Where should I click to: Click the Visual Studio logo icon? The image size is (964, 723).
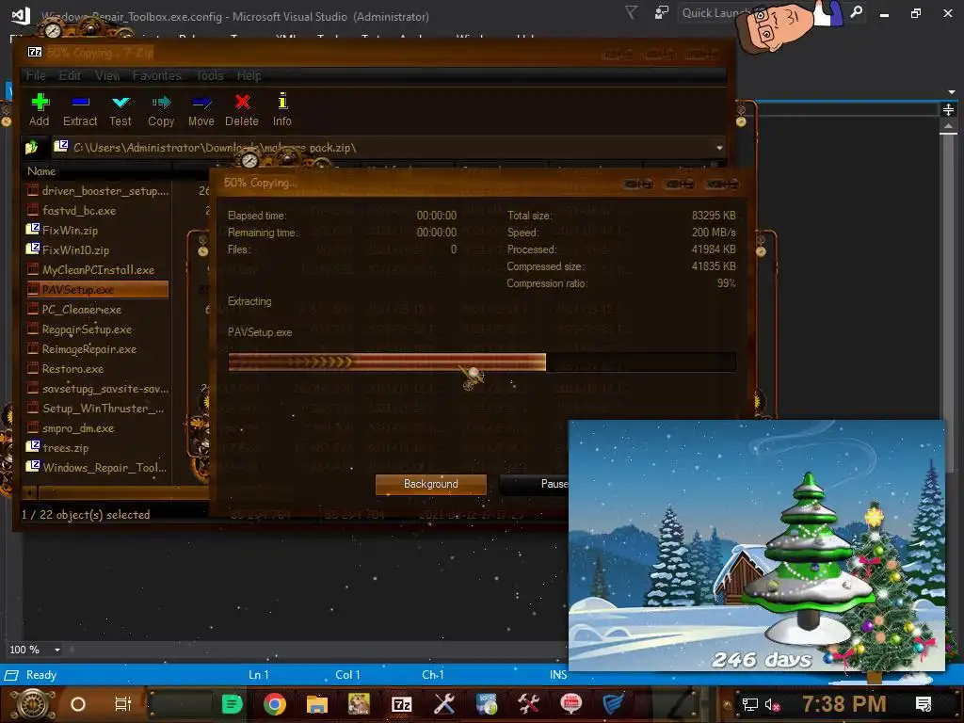pyautogui.click(x=21, y=15)
